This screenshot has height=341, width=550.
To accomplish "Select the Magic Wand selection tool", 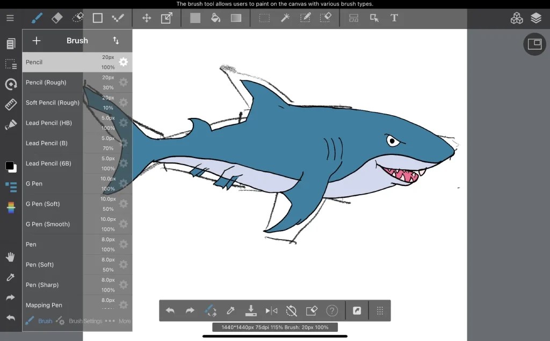I will [285, 18].
